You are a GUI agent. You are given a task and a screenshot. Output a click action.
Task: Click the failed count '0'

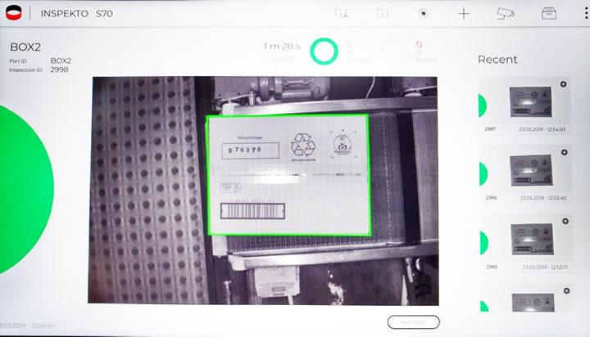tap(419, 44)
